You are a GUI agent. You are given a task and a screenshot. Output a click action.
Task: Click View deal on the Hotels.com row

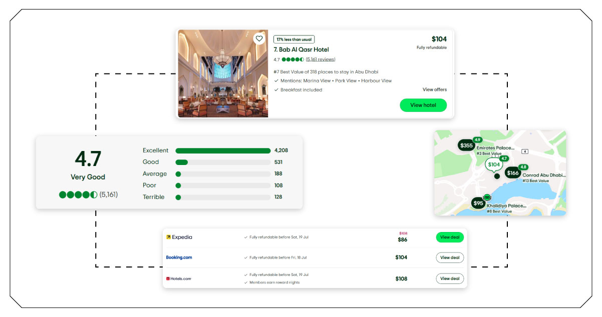[449, 278]
